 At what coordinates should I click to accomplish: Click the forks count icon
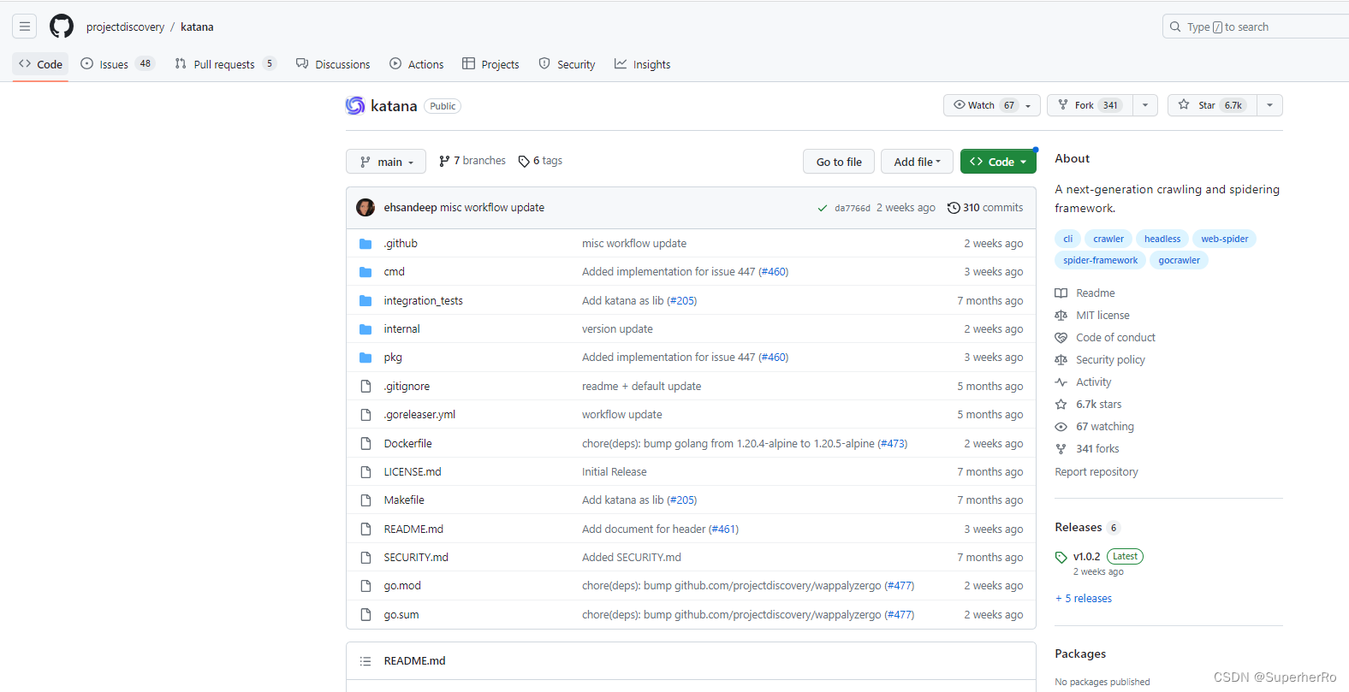(x=1061, y=449)
